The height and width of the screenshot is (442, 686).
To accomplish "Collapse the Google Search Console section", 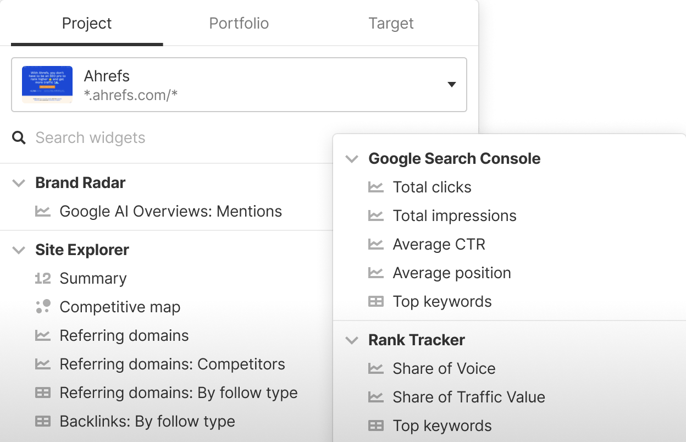I will (351, 158).
